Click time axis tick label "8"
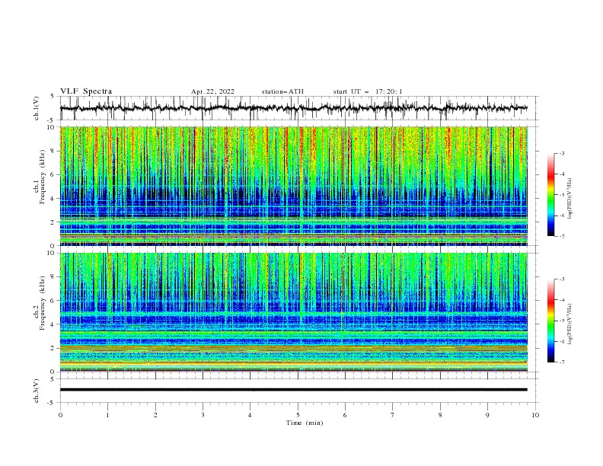Screen dimensions: 603x466 (x=440, y=415)
